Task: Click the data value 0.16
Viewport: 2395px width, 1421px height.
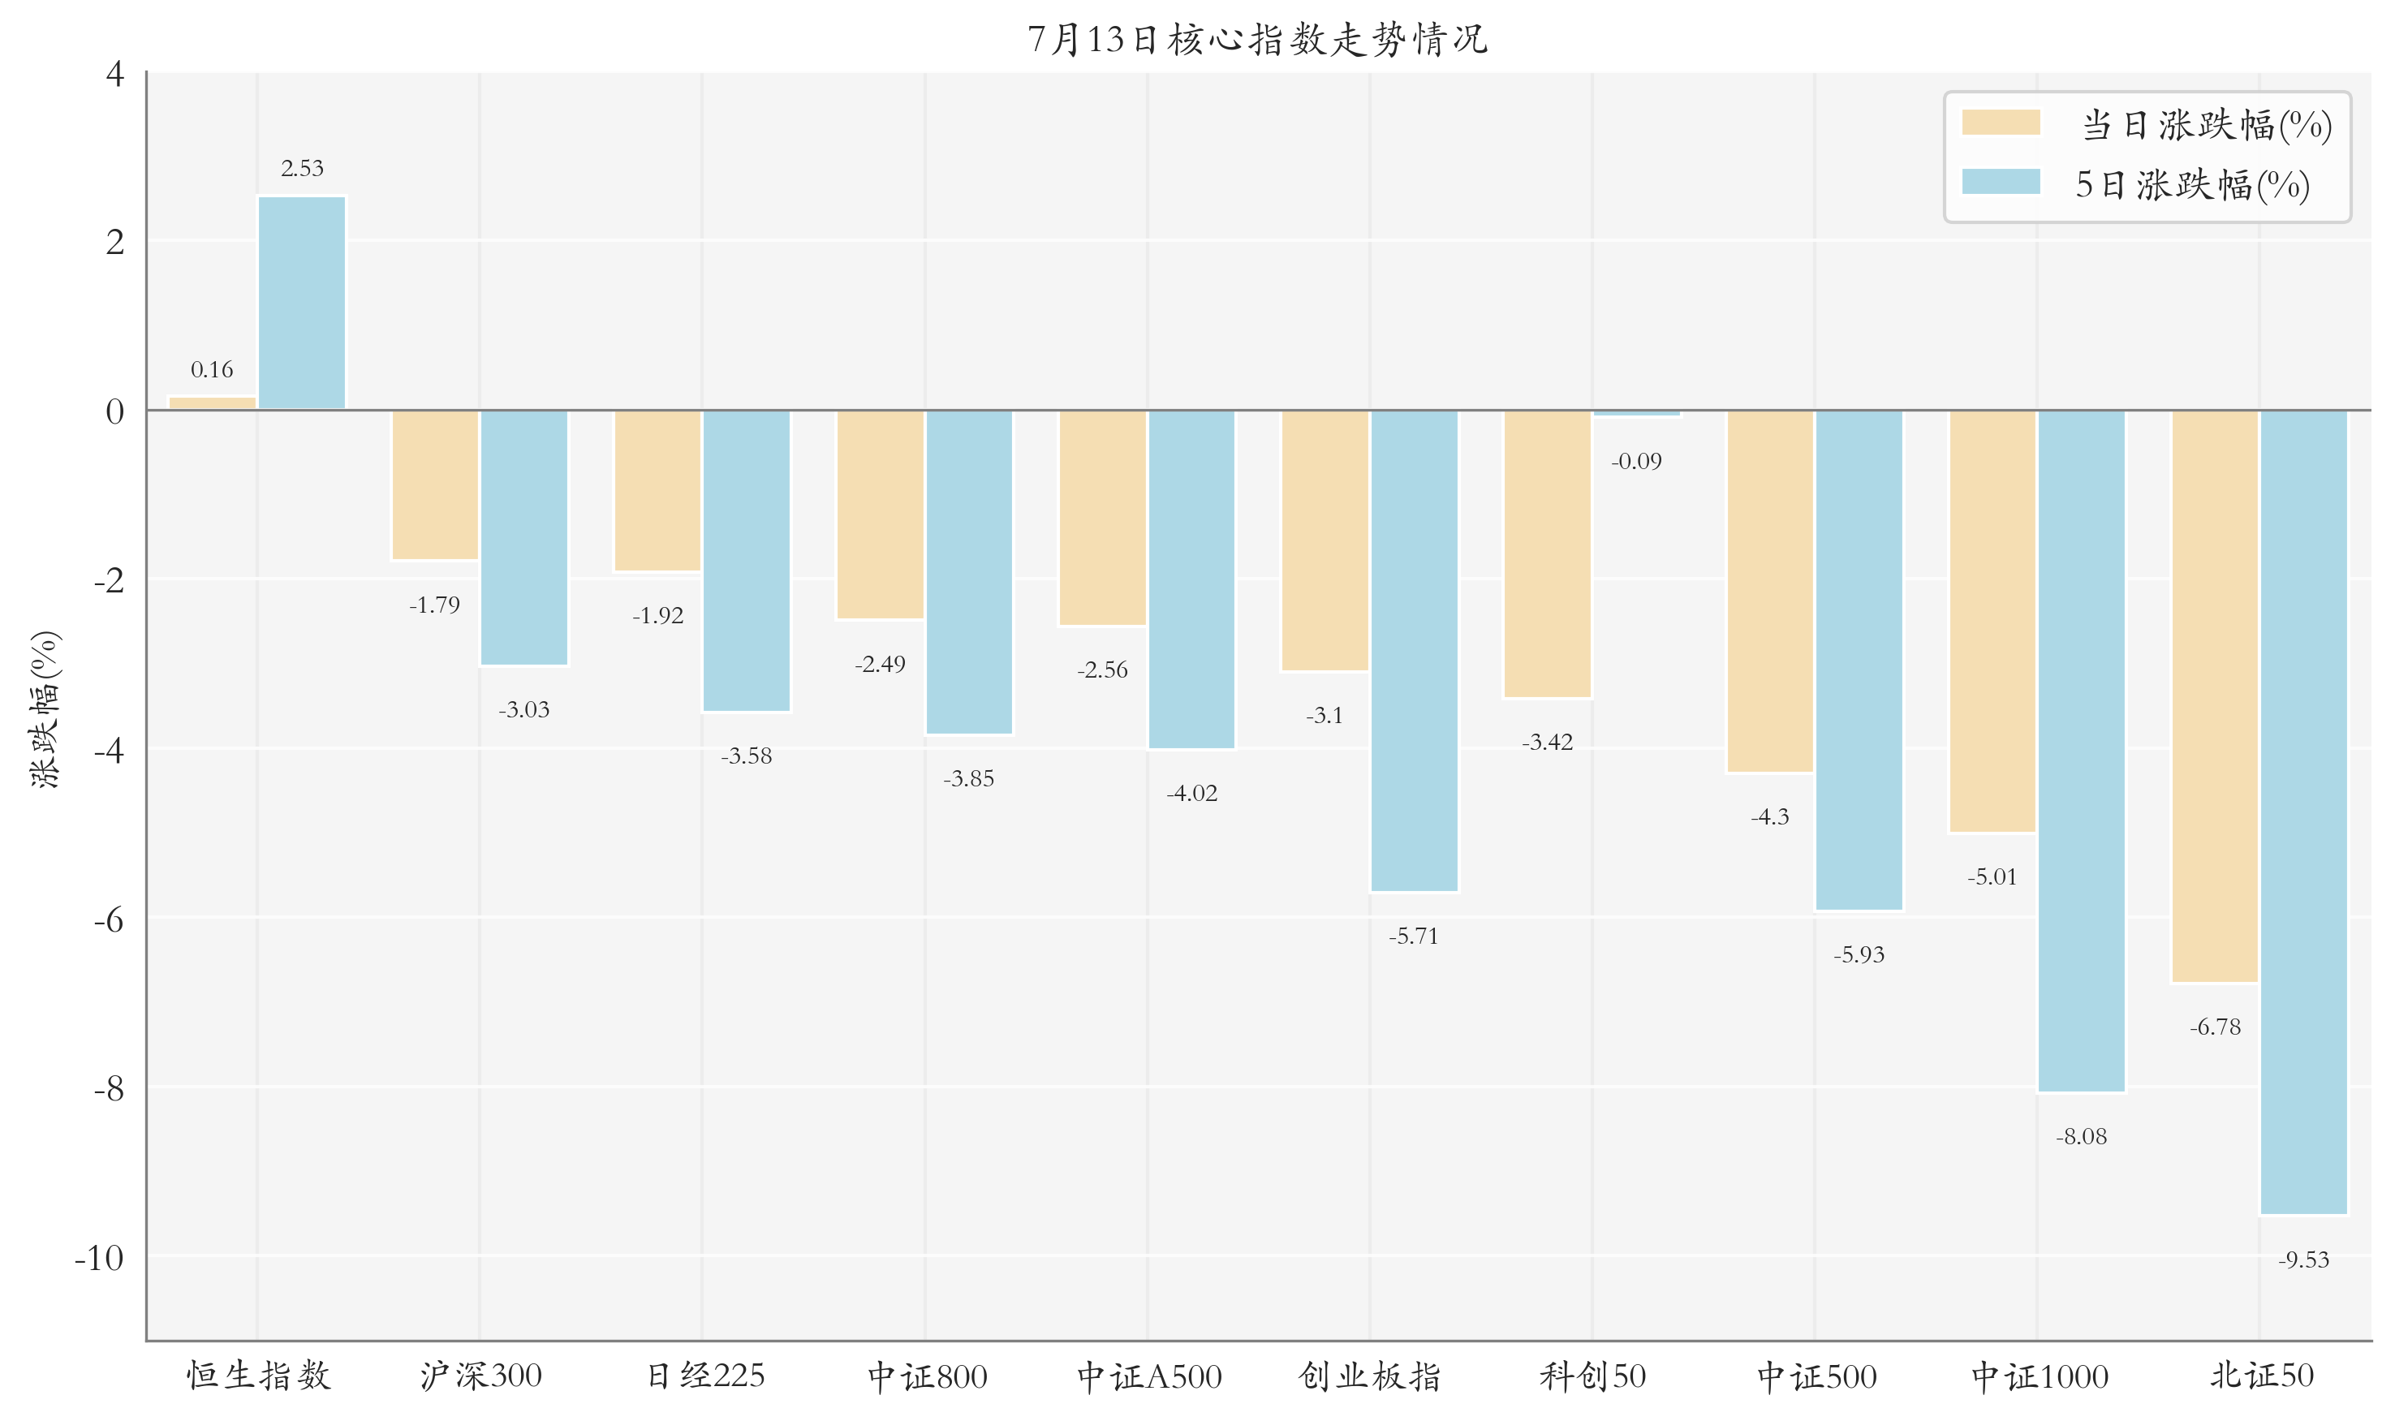Action: point(212,368)
